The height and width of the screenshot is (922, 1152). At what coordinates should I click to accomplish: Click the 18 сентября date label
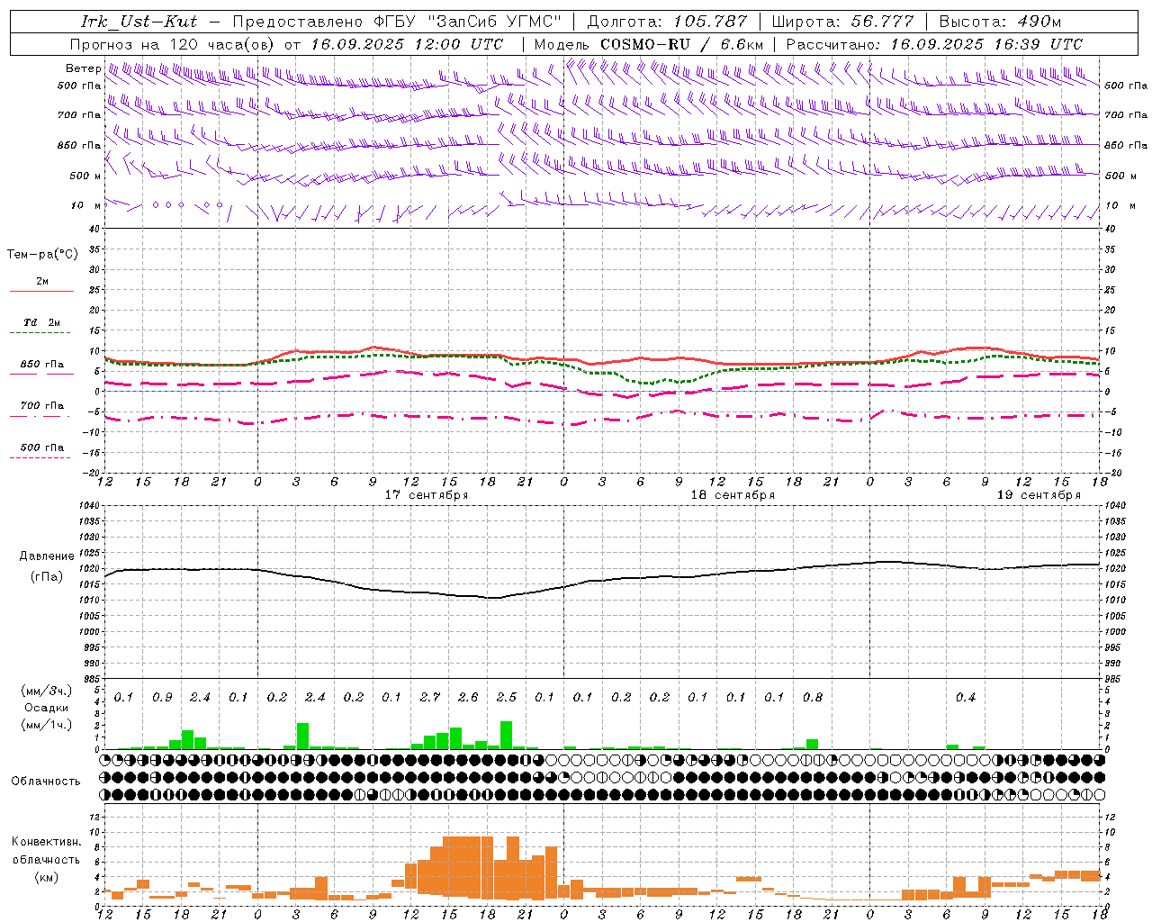(x=733, y=495)
